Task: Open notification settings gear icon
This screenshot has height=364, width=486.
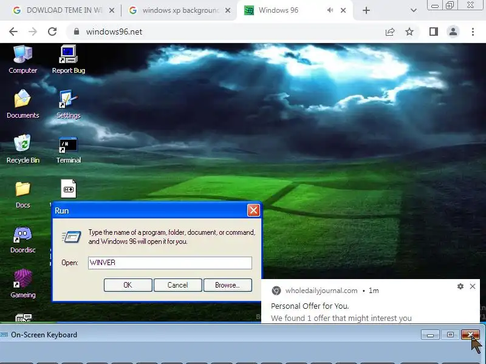Action: 460,286
